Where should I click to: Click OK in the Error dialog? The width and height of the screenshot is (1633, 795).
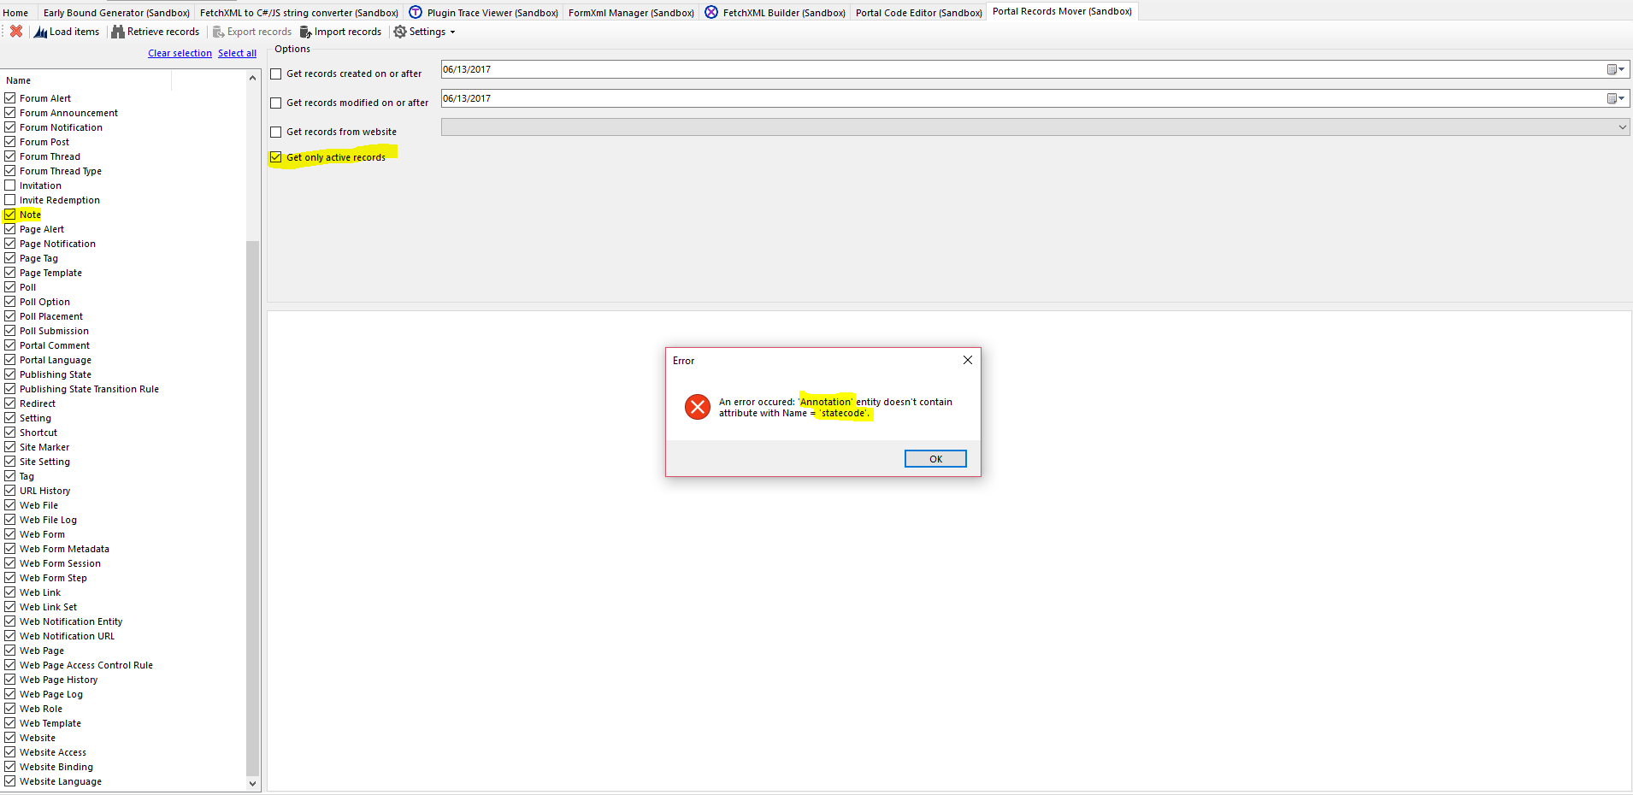coord(935,459)
